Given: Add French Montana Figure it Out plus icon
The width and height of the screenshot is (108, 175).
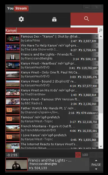Looking at the screenshot, I should [x=97, y=126].
